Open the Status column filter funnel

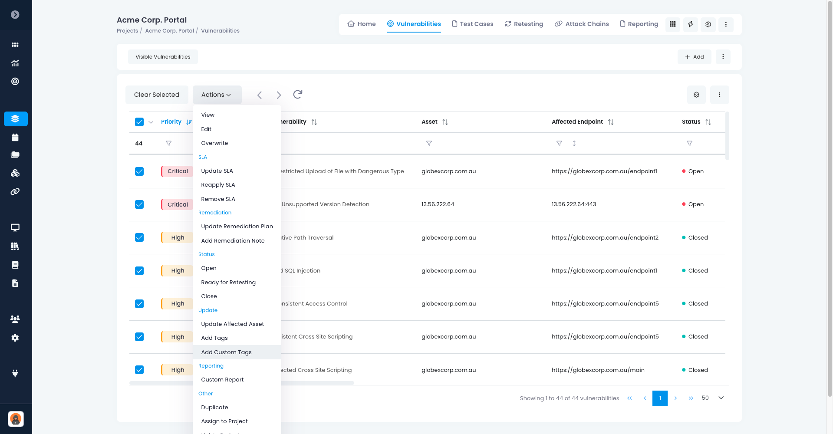pos(689,143)
